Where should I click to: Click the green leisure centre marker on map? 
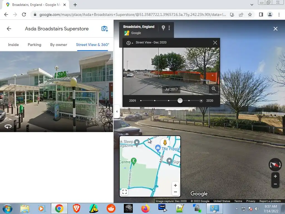tap(134, 161)
